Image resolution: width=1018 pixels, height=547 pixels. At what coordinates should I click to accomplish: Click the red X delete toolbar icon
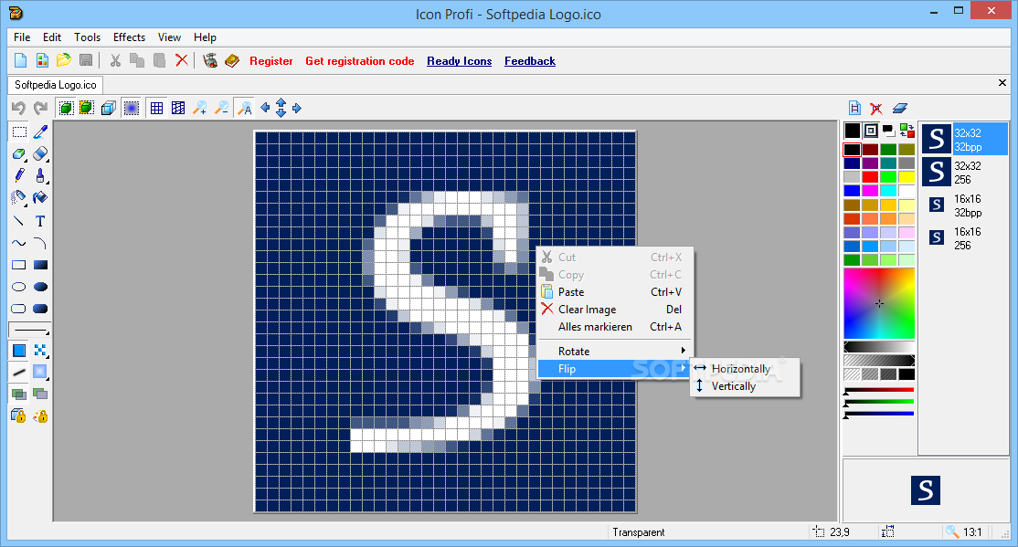(182, 60)
